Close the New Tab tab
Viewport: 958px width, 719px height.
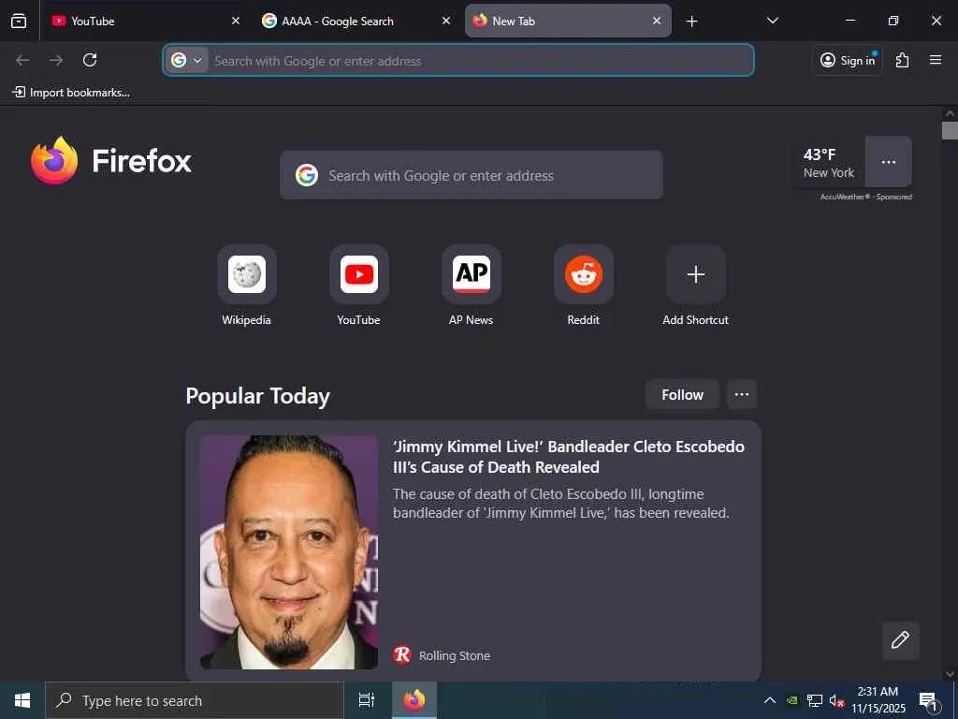[x=657, y=21]
